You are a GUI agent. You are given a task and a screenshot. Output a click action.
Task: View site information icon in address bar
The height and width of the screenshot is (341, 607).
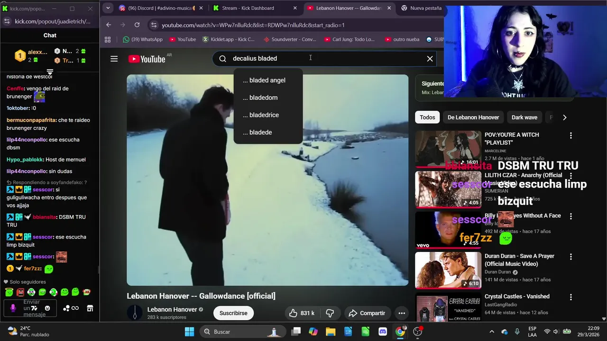pyautogui.click(x=153, y=25)
